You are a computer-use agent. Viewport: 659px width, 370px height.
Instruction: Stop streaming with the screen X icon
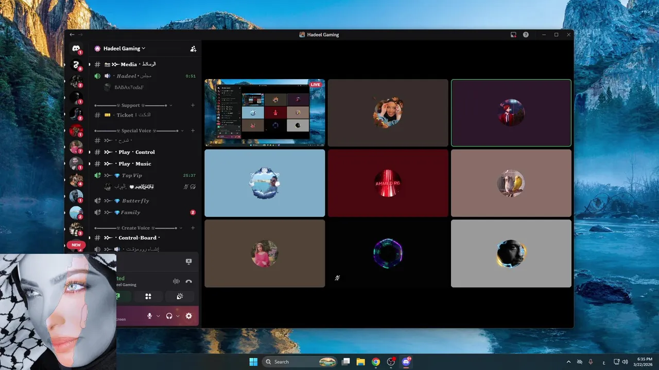(x=188, y=262)
